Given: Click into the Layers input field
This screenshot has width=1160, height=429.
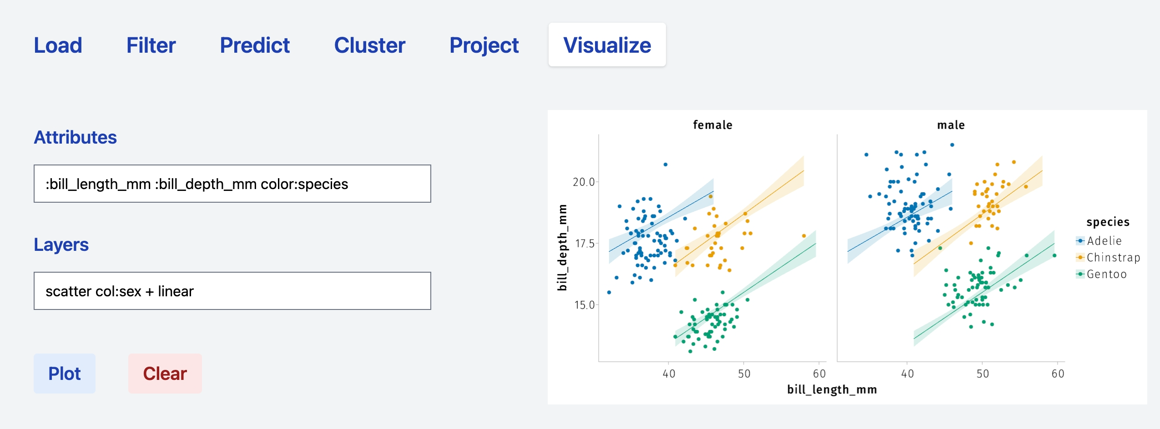Looking at the screenshot, I should (232, 291).
